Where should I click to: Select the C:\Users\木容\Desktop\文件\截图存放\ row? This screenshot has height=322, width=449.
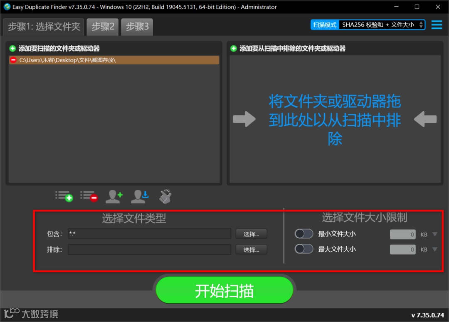coord(114,60)
